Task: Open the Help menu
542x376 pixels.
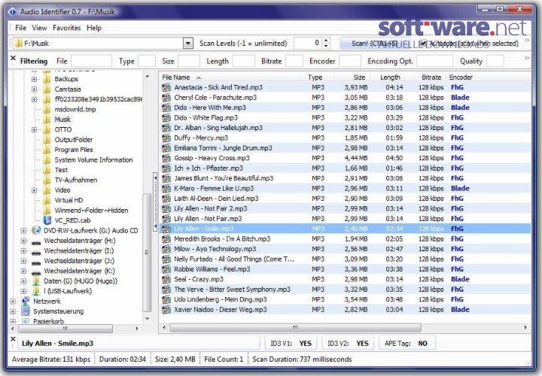Action: [x=94, y=28]
